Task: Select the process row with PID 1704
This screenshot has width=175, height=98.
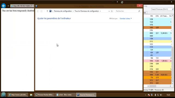Action: [x=157, y=39]
